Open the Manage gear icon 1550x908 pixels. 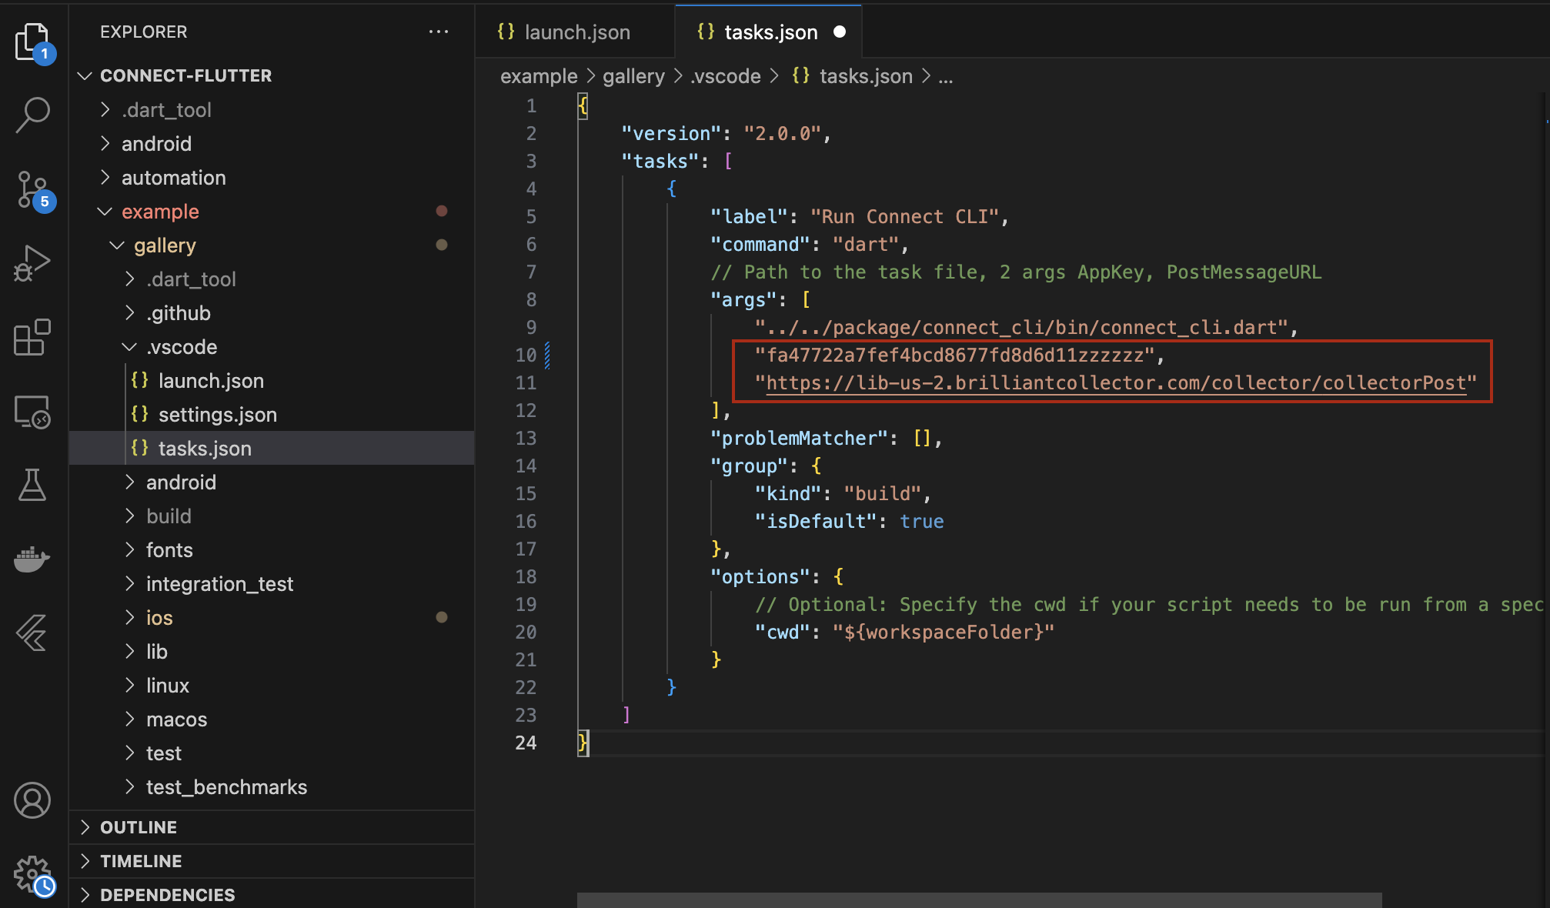click(32, 876)
